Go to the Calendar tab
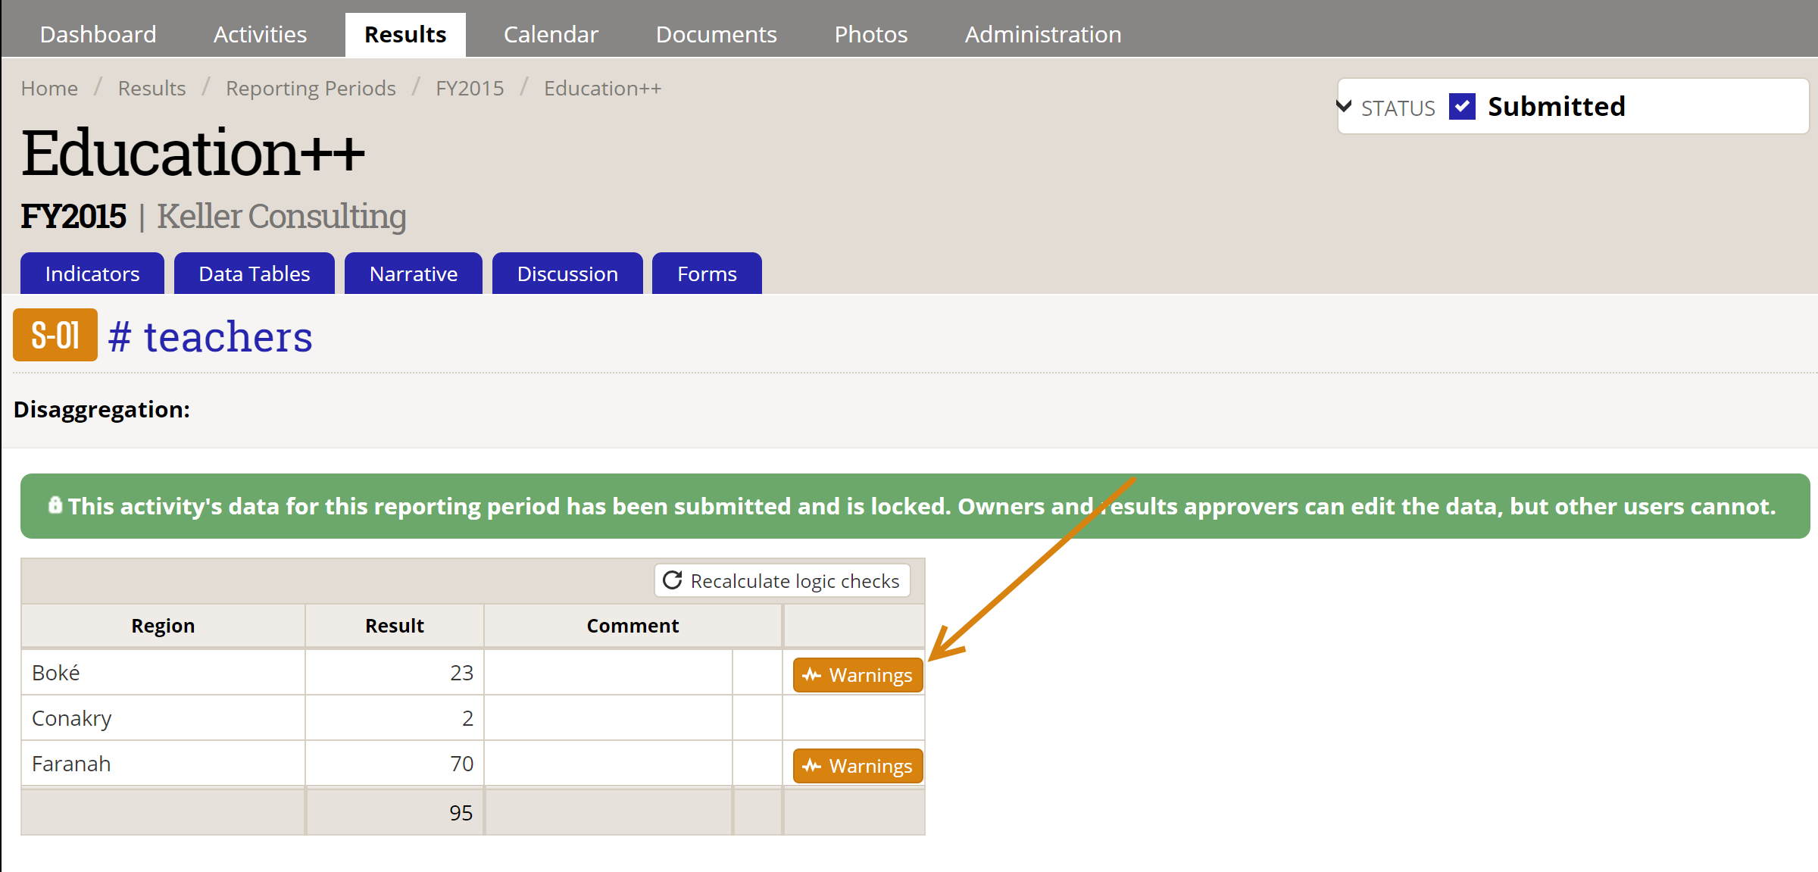This screenshot has height=872, width=1818. coord(551,35)
